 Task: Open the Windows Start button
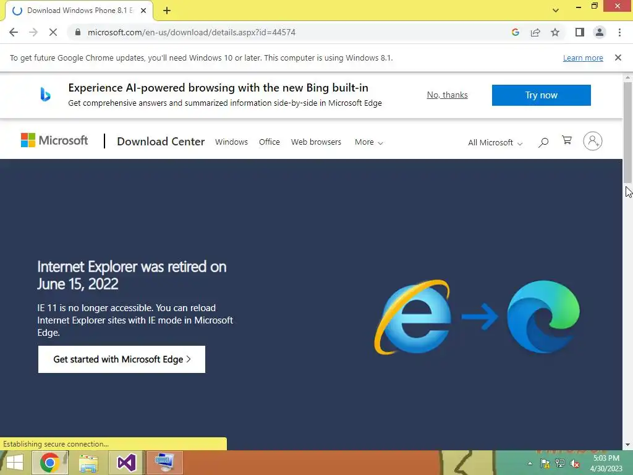click(15, 463)
